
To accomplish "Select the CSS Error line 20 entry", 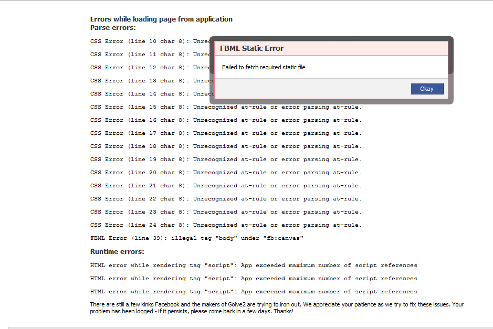I will pos(226,172).
